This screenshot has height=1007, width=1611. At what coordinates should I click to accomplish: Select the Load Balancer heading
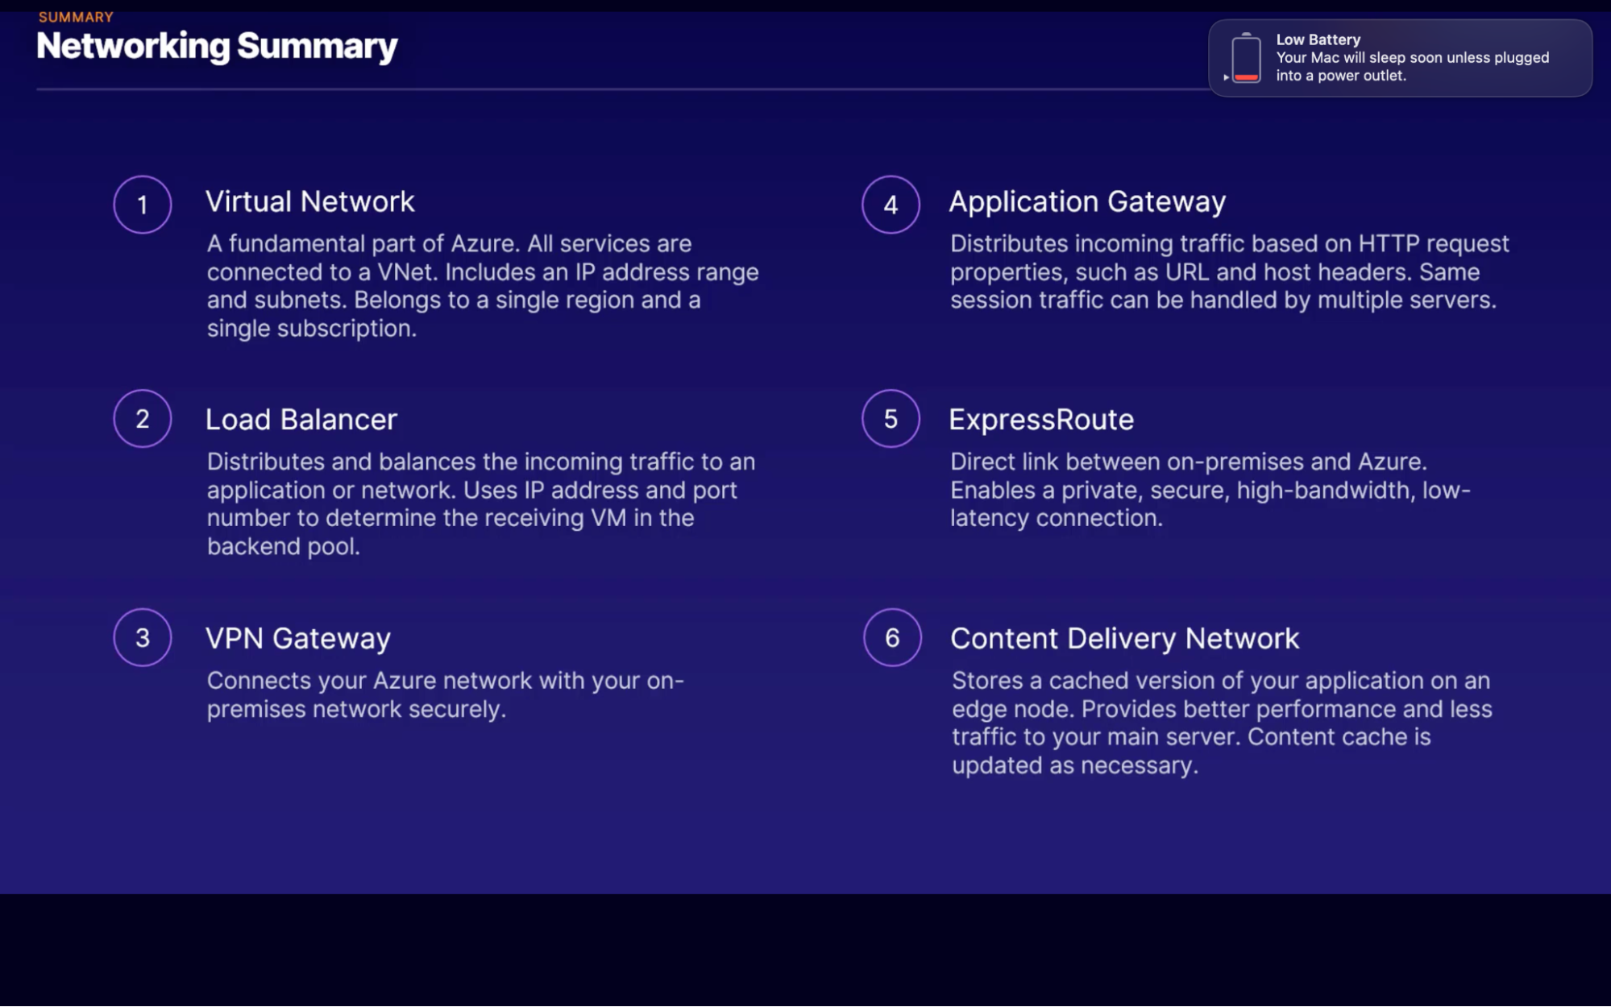(x=301, y=420)
